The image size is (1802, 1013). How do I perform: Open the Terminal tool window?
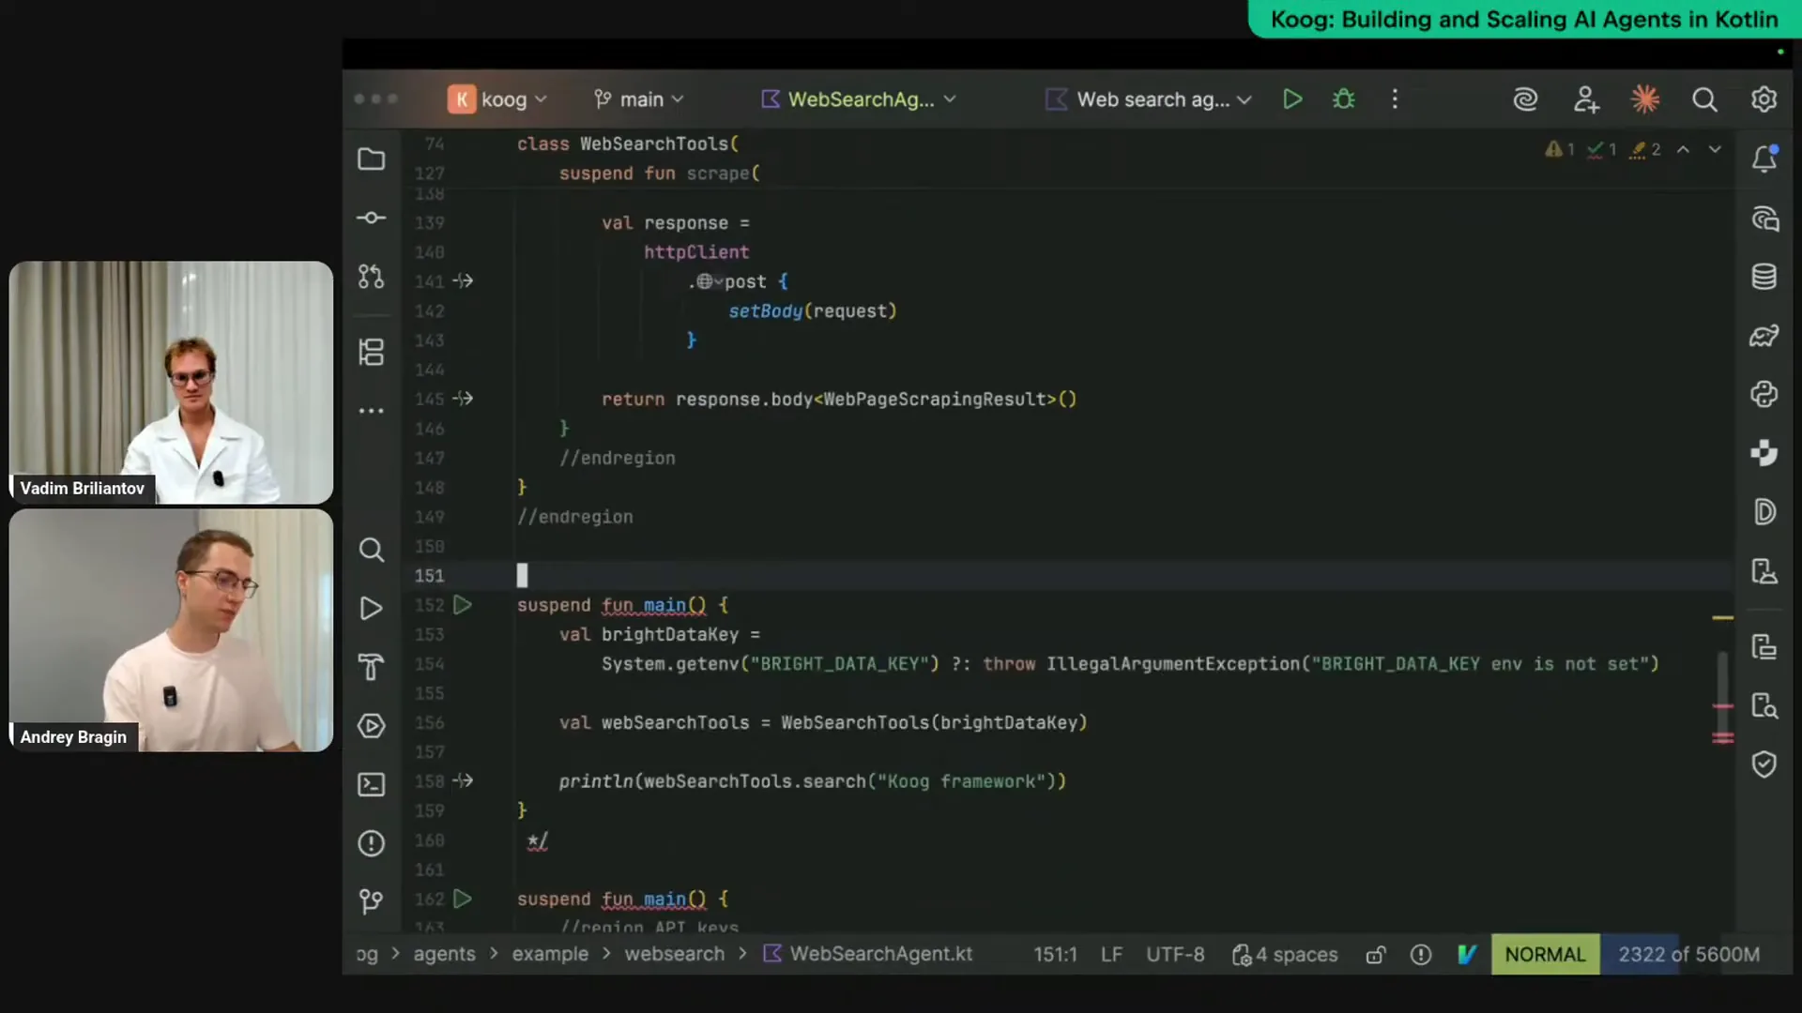tap(372, 784)
